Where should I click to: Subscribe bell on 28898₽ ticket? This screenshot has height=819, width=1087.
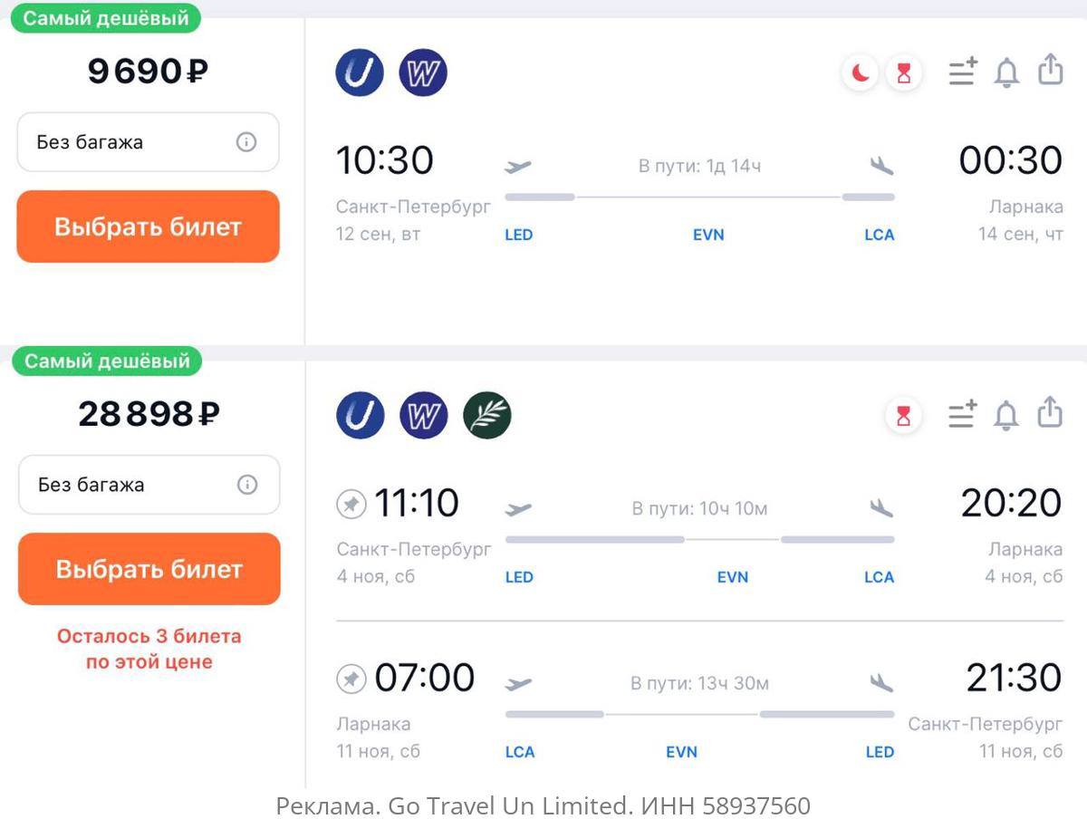click(1005, 415)
